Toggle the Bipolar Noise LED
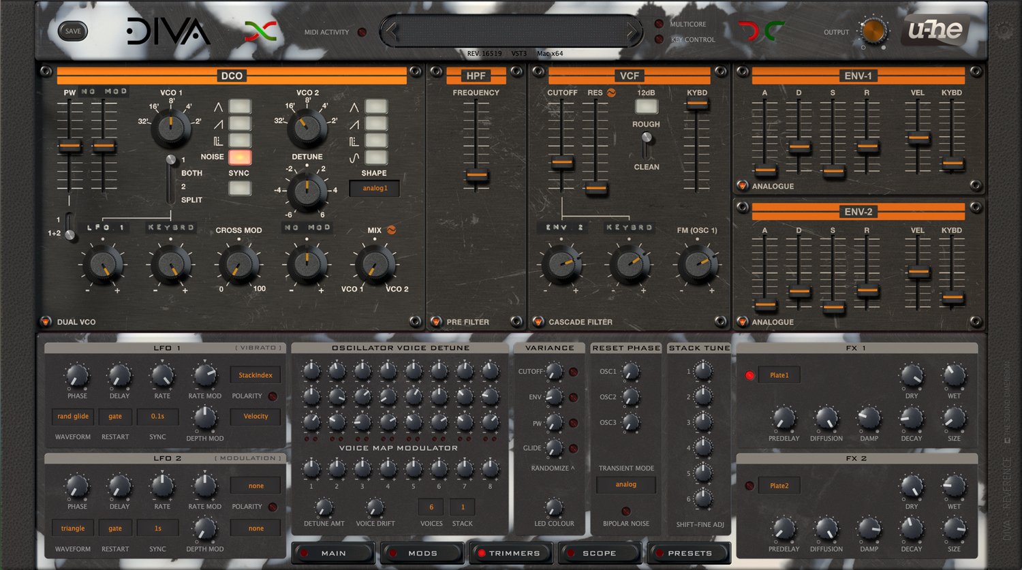The height and width of the screenshot is (570, 1022). coord(626,511)
